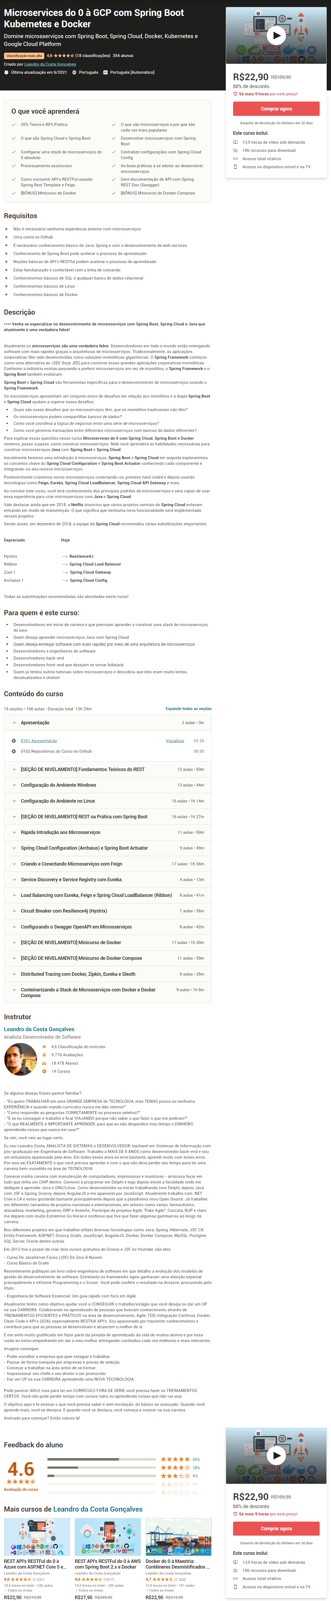Open instructor name link under Instrutor heading
The image size is (331, 1601).
click(39, 1029)
